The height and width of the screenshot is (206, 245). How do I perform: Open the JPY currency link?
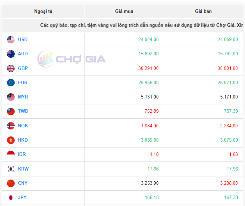click(x=22, y=198)
